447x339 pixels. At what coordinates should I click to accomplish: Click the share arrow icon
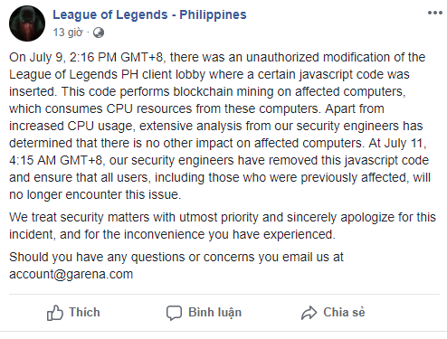pyautogui.click(x=309, y=313)
